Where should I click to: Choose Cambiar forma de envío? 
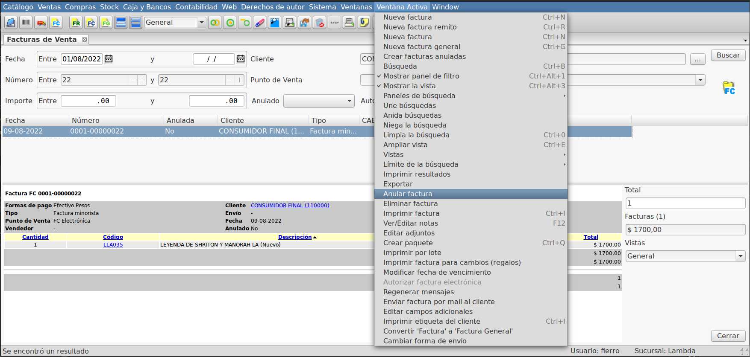click(471, 341)
